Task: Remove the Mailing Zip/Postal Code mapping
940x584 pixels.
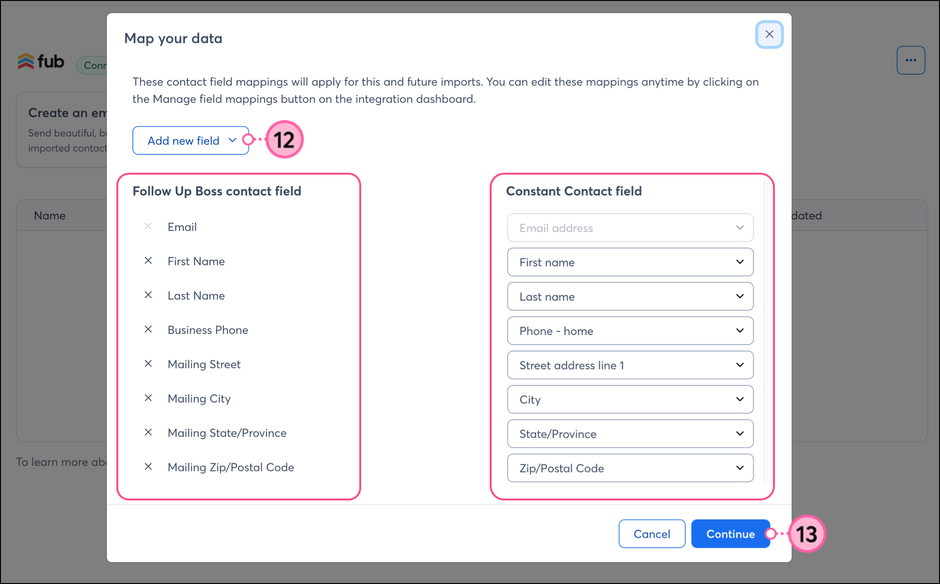Action: pyautogui.click(x=148, y=466)
